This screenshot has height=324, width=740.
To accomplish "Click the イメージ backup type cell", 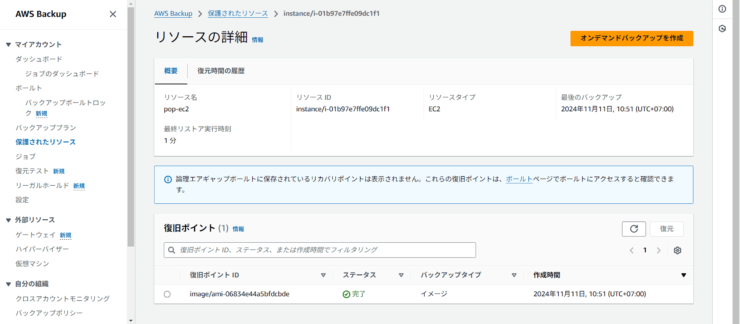I will point(434,294).
